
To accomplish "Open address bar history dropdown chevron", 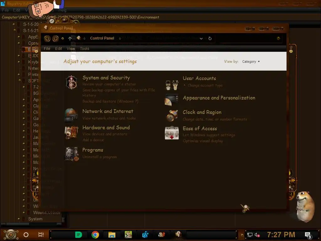I will pos(201,39).
